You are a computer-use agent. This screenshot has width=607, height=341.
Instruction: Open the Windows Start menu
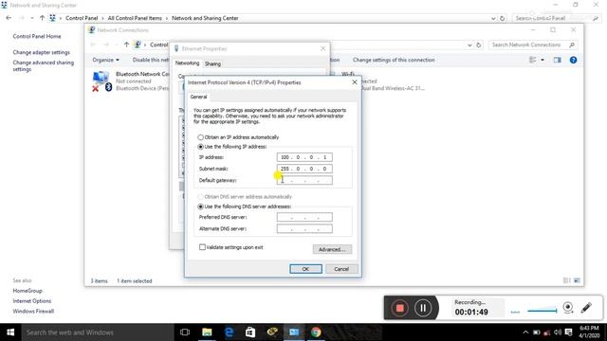click(x=10, y=332)
